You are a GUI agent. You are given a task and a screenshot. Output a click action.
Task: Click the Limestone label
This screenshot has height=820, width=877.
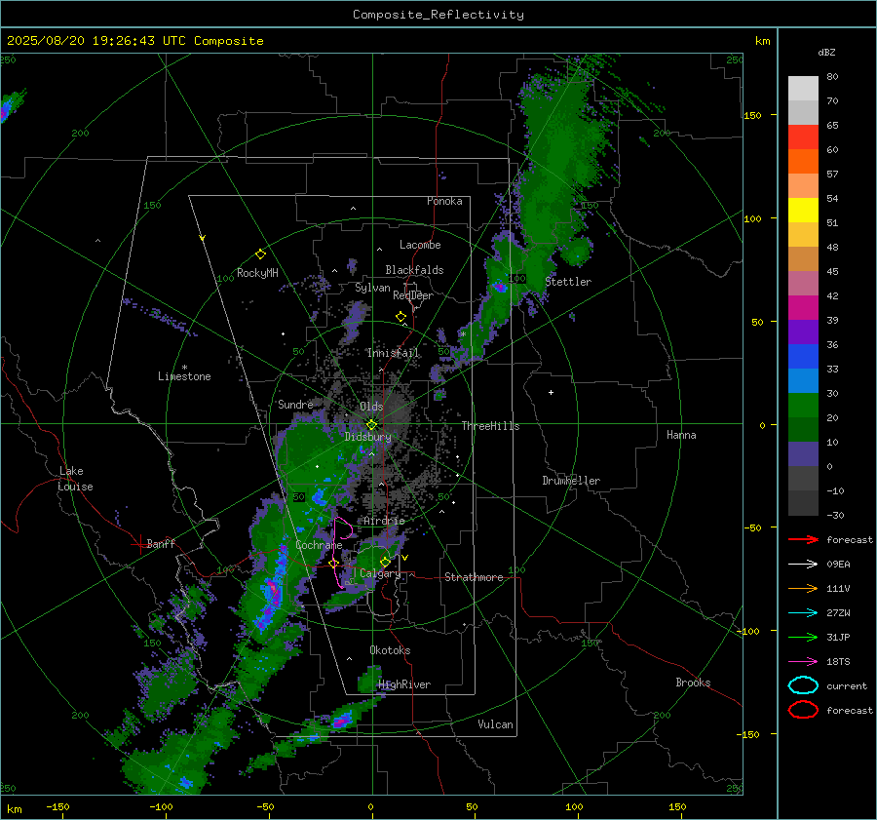184,376
